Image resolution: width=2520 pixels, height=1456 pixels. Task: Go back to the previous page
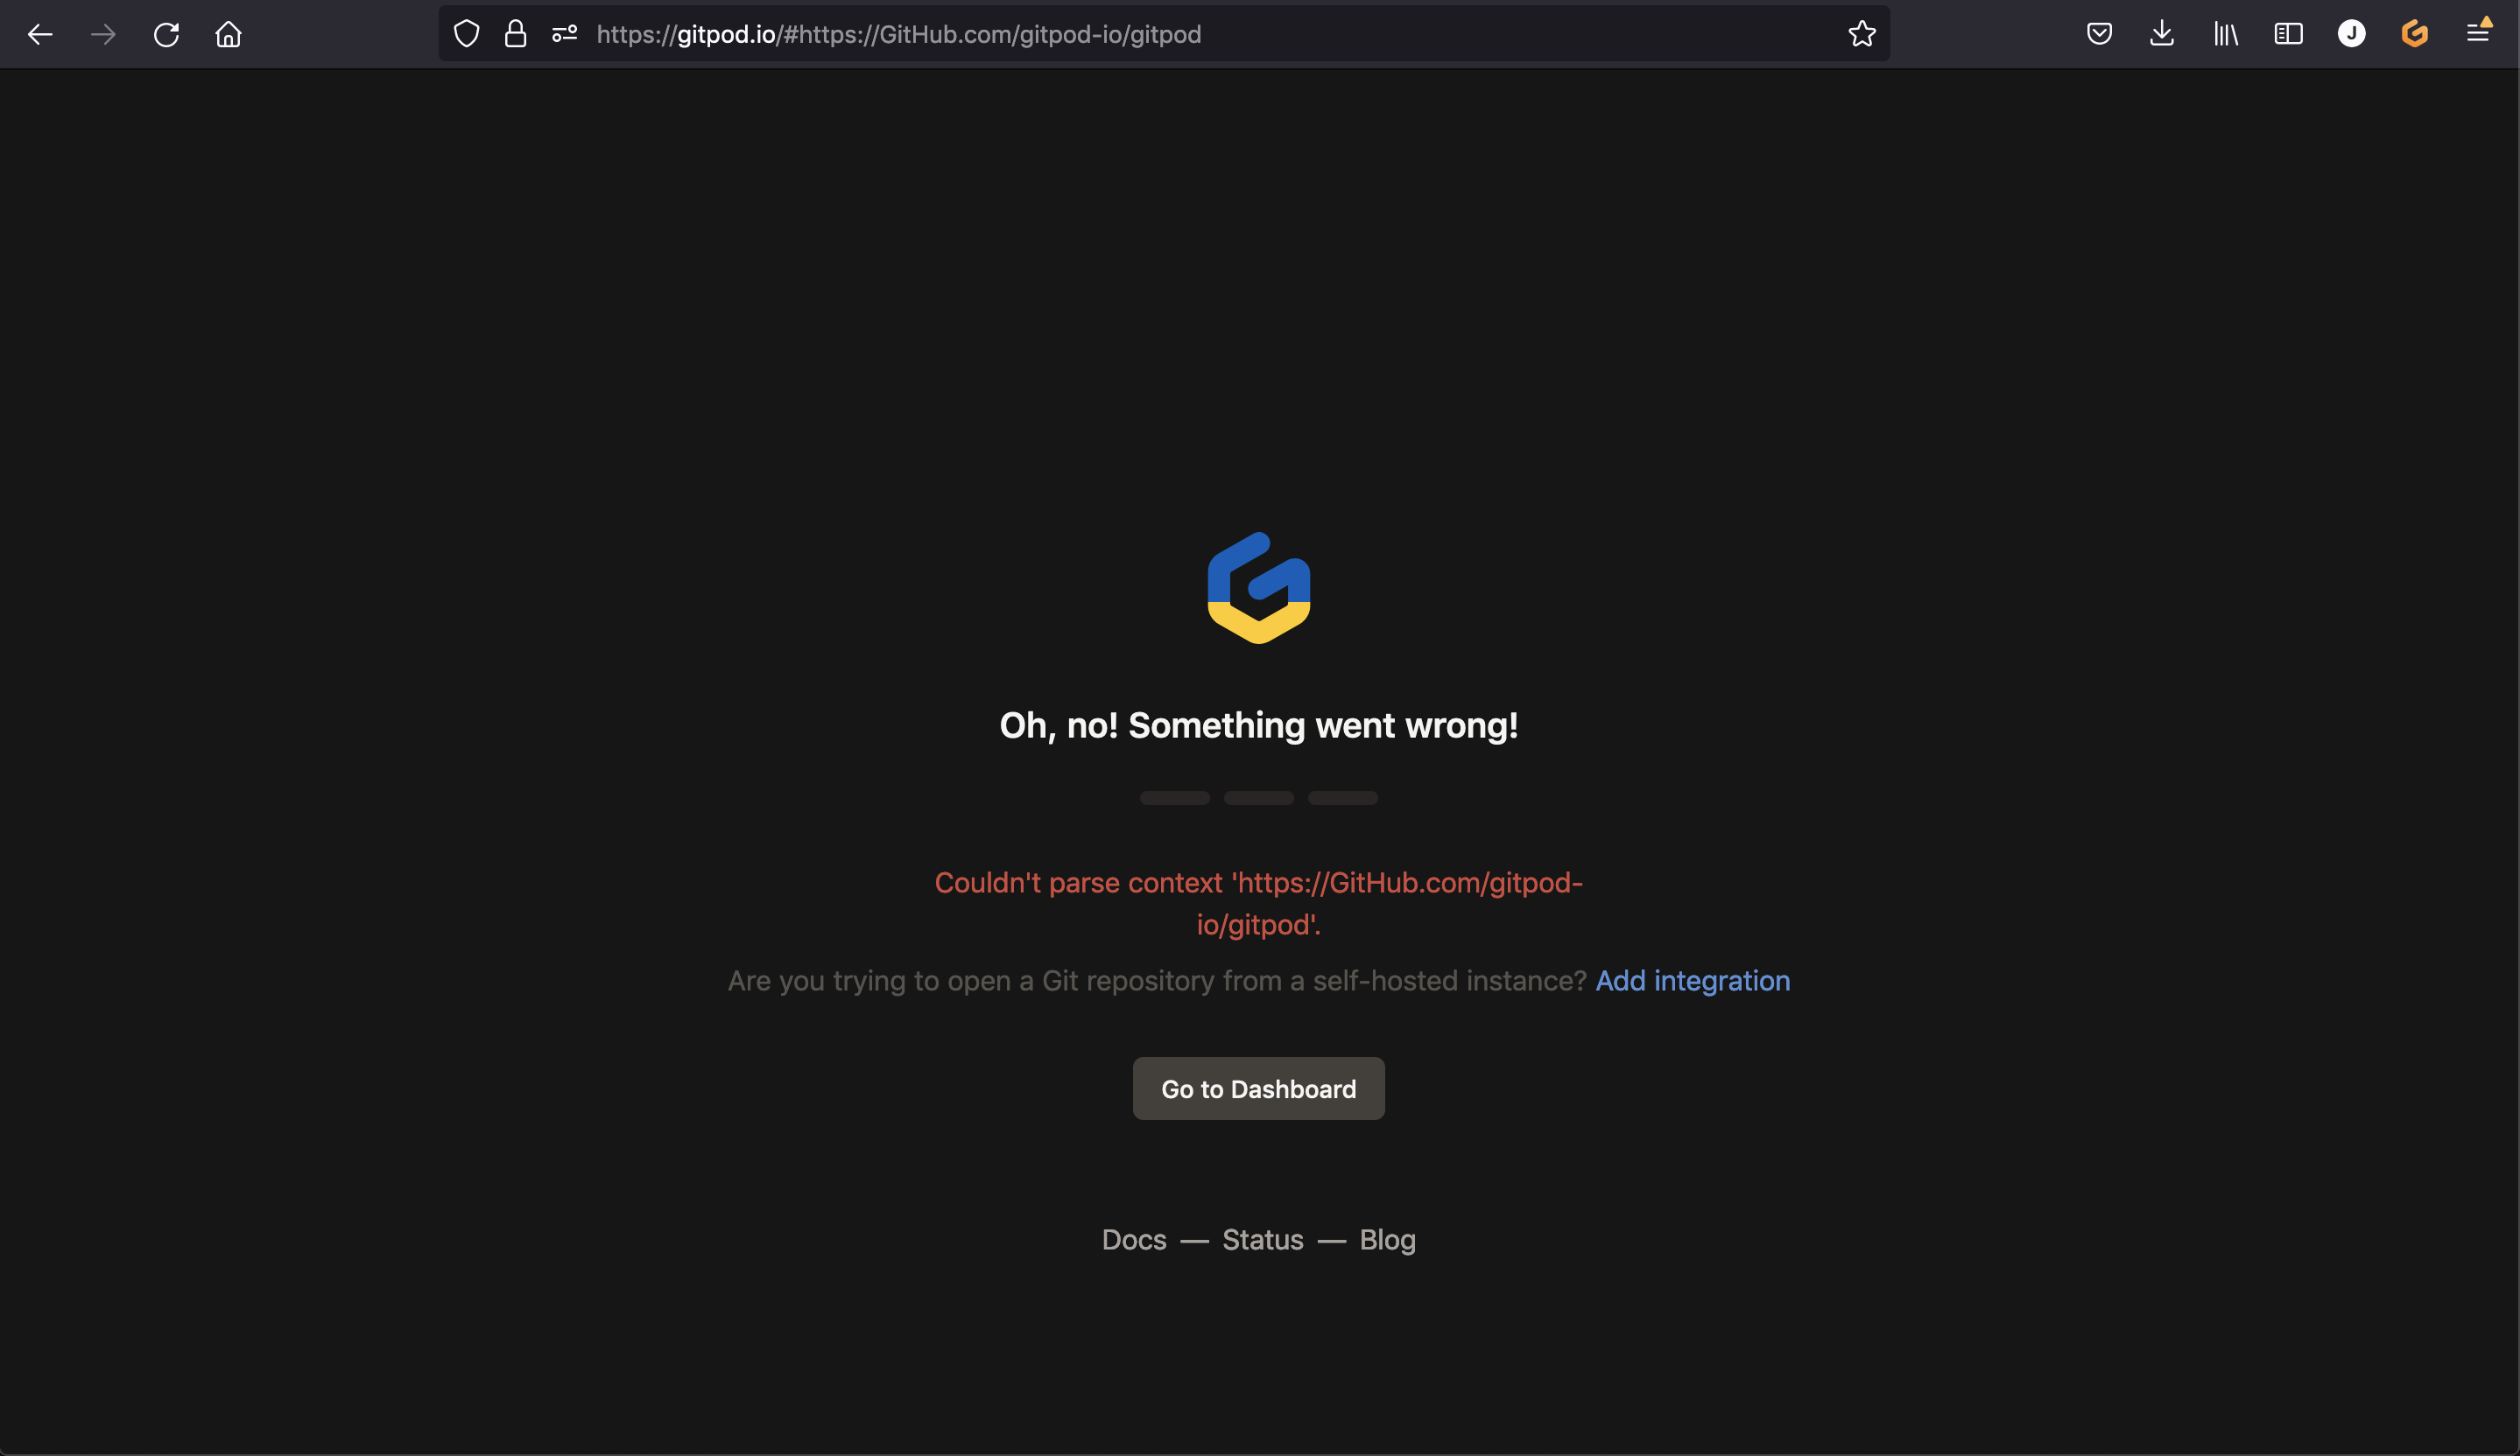tap(40, 35)
